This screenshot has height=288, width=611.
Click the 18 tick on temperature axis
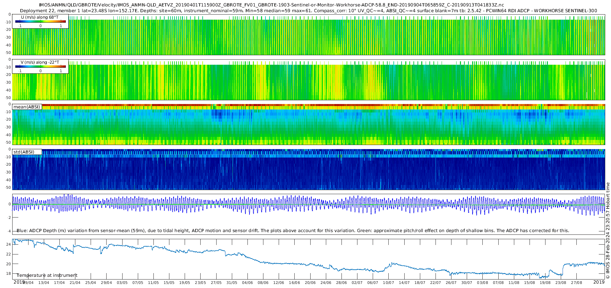pos(9,273)
